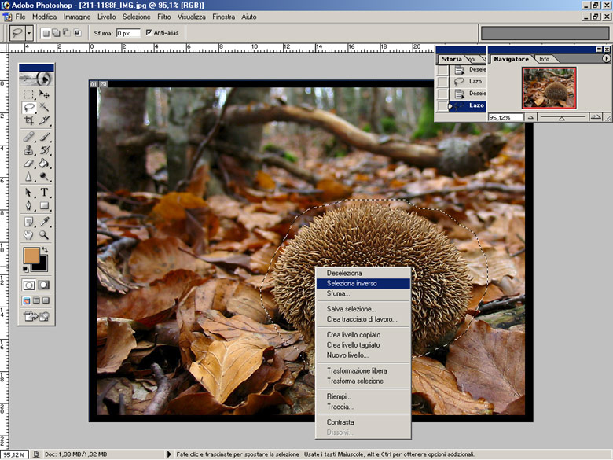
Task: Select the Magic Wand tool
Action: pos(45,107)
